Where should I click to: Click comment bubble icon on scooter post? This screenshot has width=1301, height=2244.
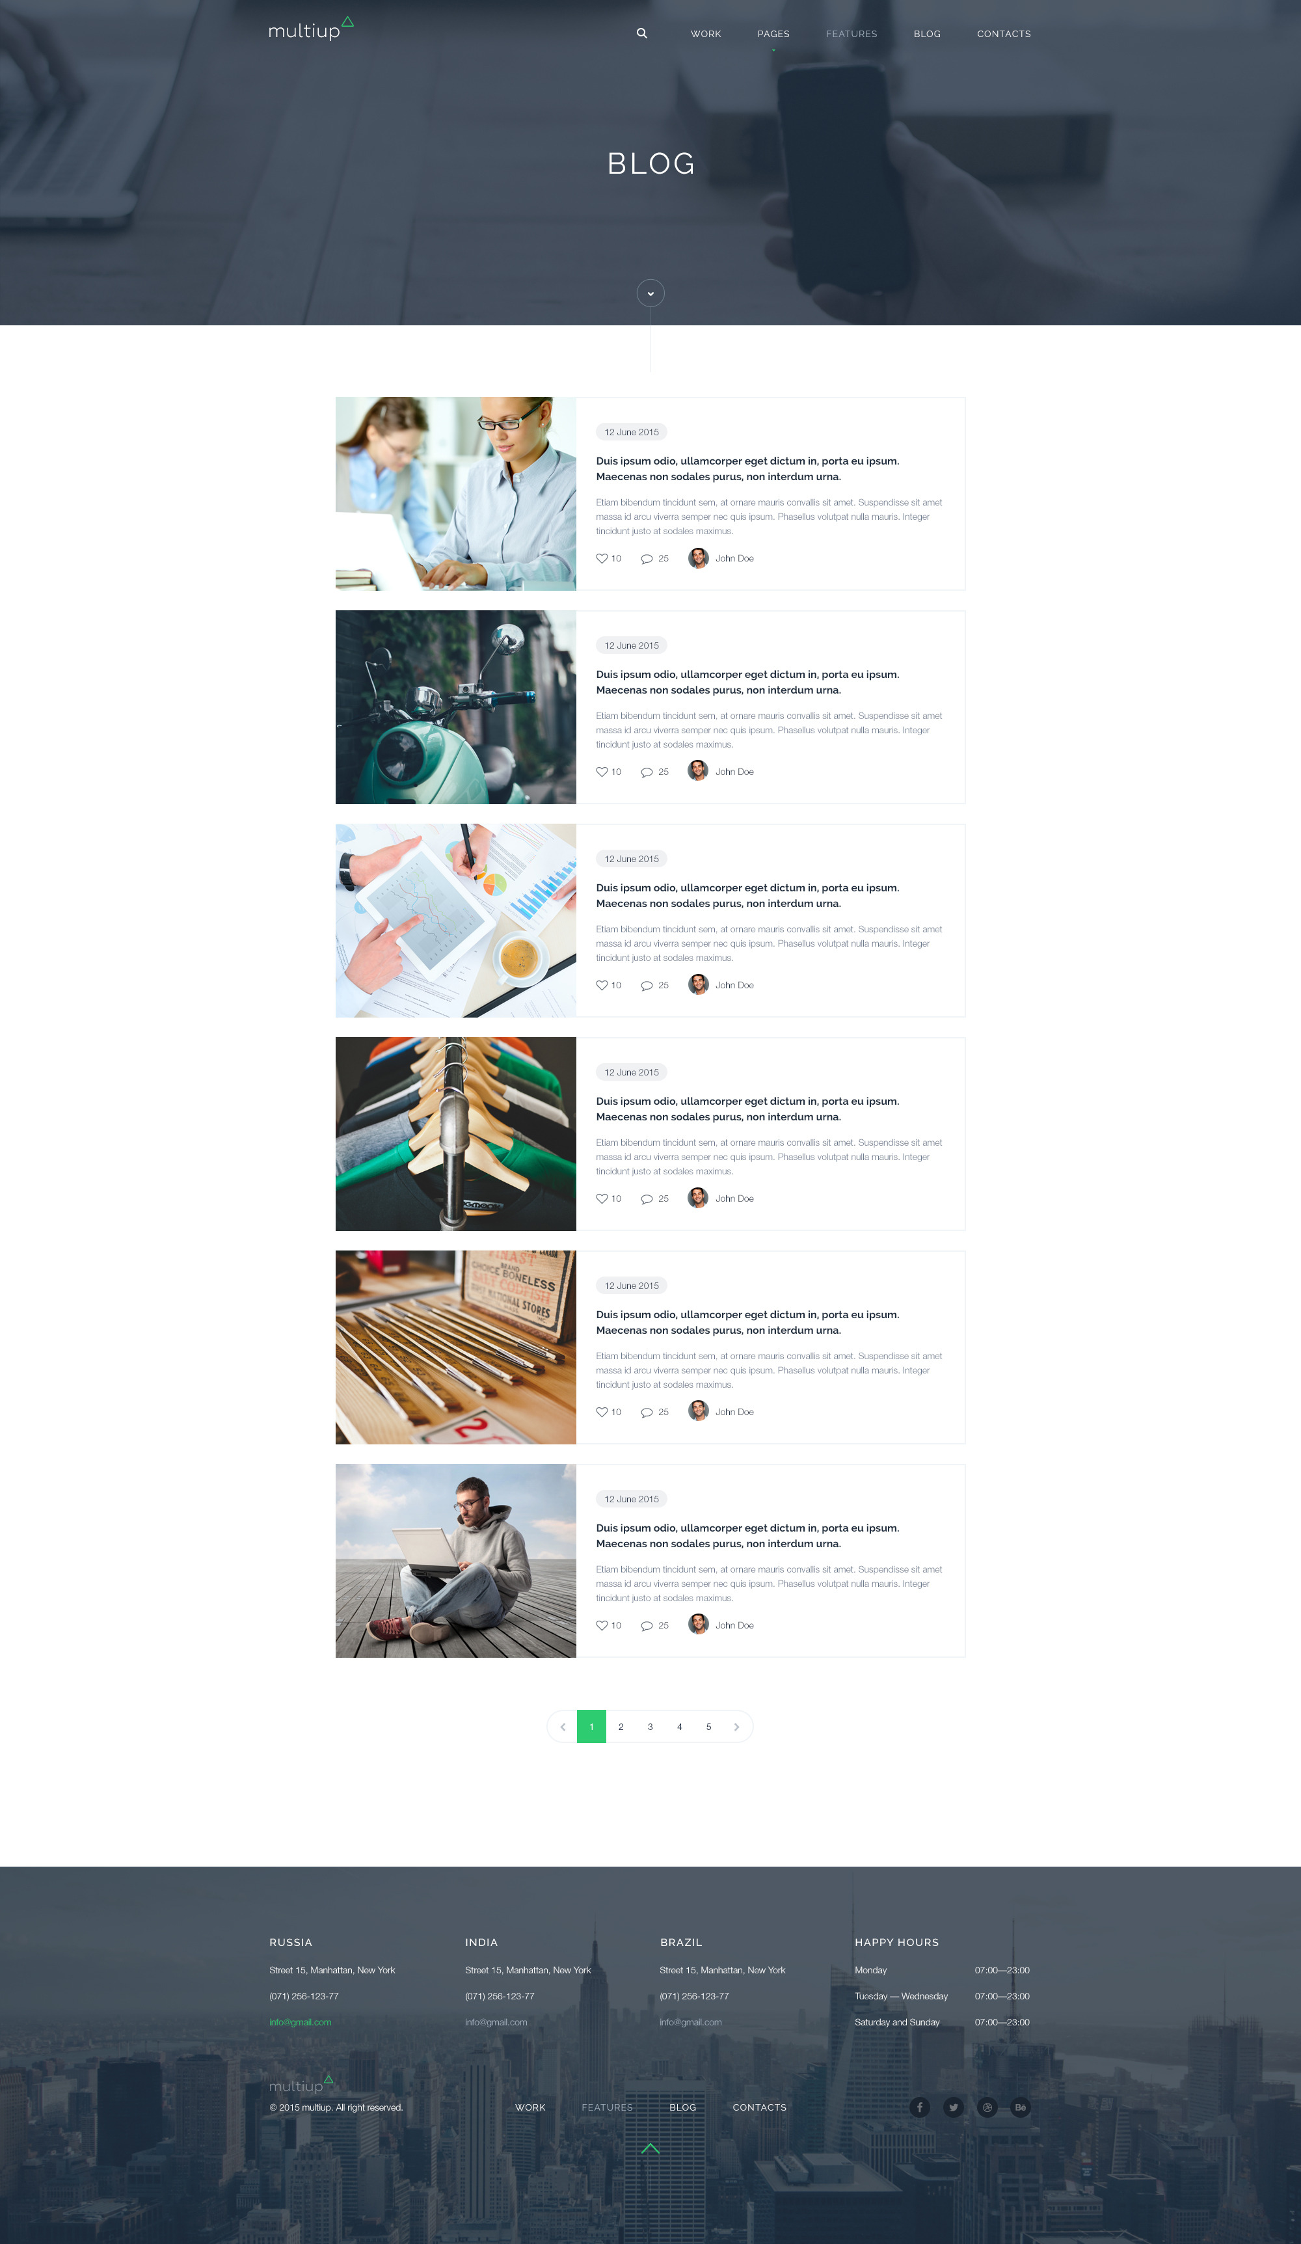(647, 772)
